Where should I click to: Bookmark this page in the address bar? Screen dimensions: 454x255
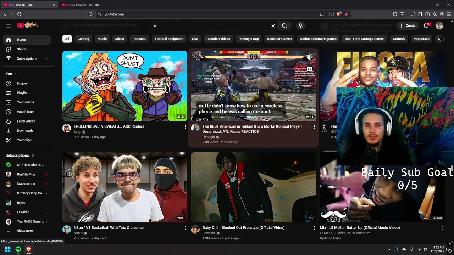tap(90, 14)
